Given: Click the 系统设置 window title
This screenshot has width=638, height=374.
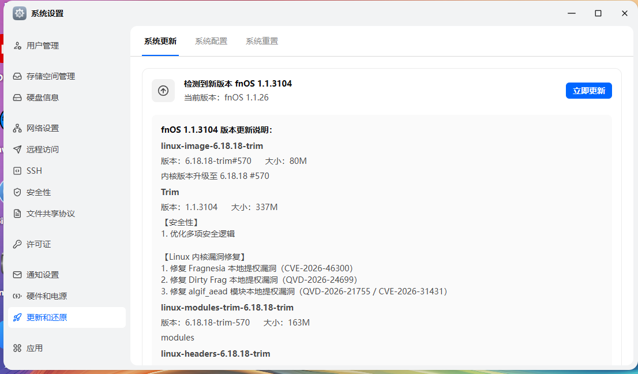Looking at the screenshot, I should pyautogui.click(x=47, y=13).
